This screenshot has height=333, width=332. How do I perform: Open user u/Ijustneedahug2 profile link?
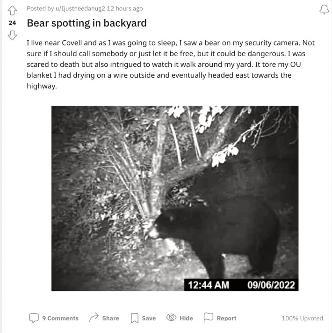(80, 8)
